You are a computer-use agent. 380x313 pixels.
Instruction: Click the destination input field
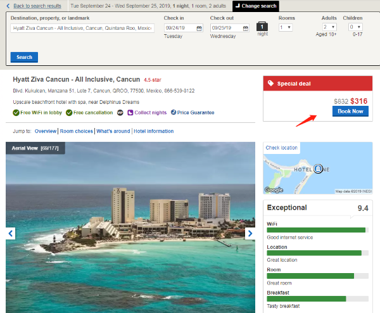(x=82, y=28)
